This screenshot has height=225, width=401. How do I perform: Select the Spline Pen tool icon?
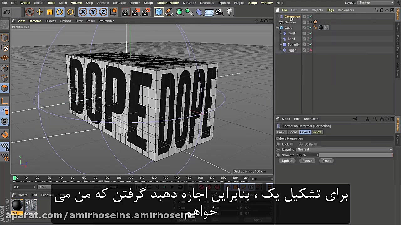[169, 12]
